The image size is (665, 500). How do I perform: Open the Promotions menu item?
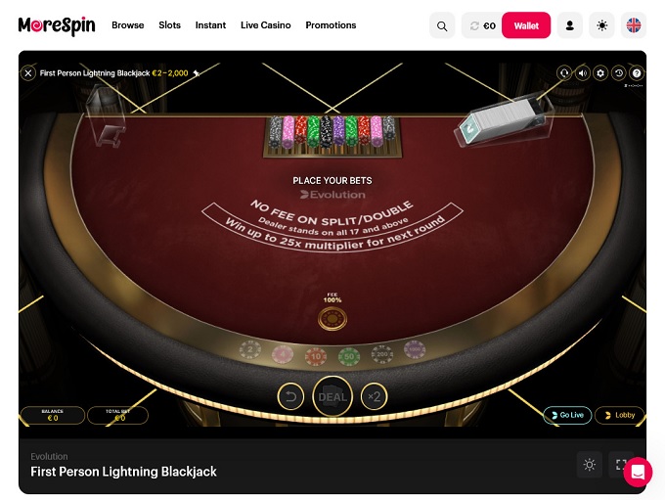pos(331,25)
